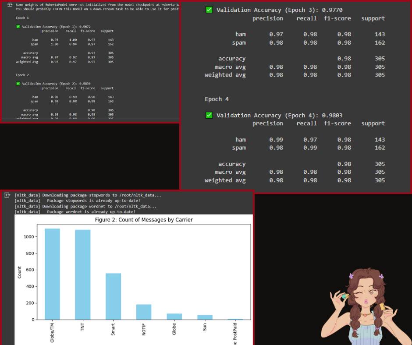This screenshot has height=345, width=412.
Task: Click the 'Downloading package stopwords' log line
Action: (x=88, y=195)
